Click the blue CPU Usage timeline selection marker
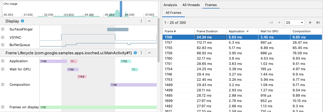Viewport: 323px width, 112px height. (121, 8)
